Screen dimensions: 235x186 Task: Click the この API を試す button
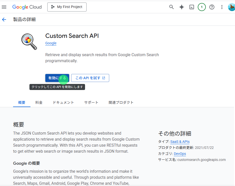[x=90, y=78]
